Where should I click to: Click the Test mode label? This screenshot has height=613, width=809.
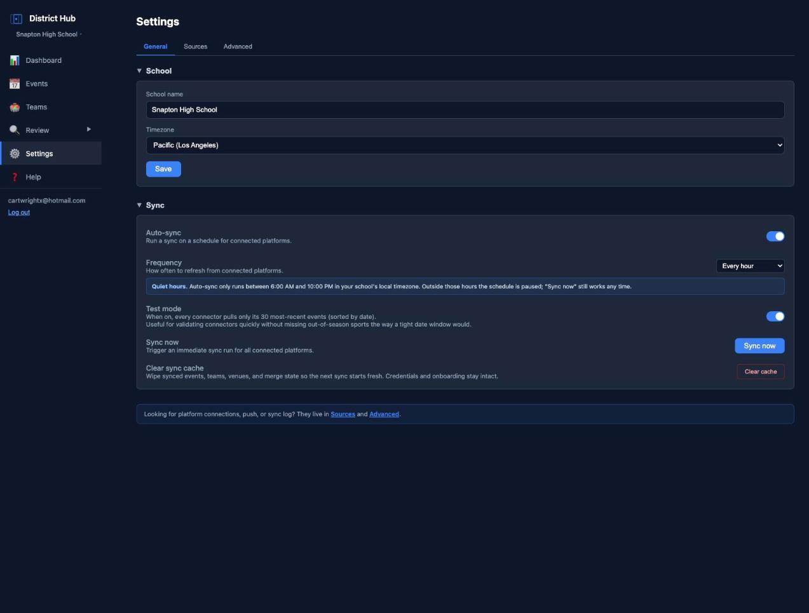(x=163, y=309)
